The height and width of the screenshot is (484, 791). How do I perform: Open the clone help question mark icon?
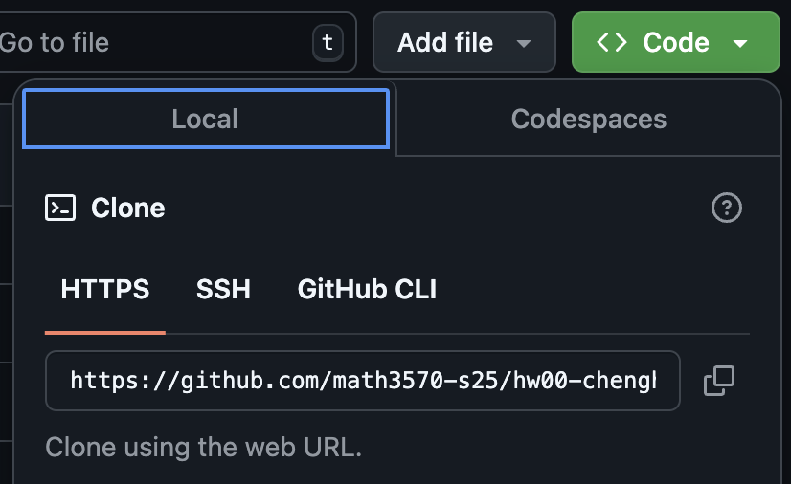727,208
